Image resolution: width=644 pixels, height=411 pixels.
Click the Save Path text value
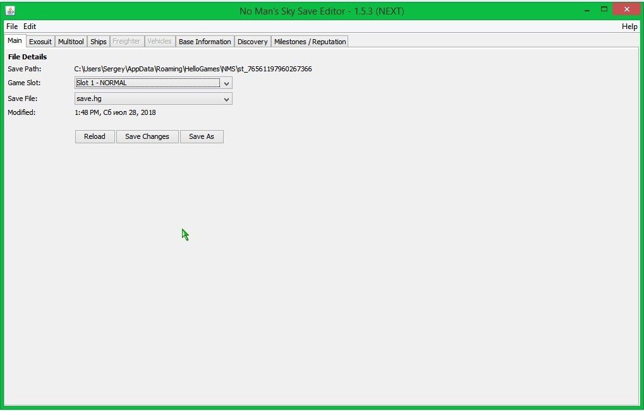193,69
